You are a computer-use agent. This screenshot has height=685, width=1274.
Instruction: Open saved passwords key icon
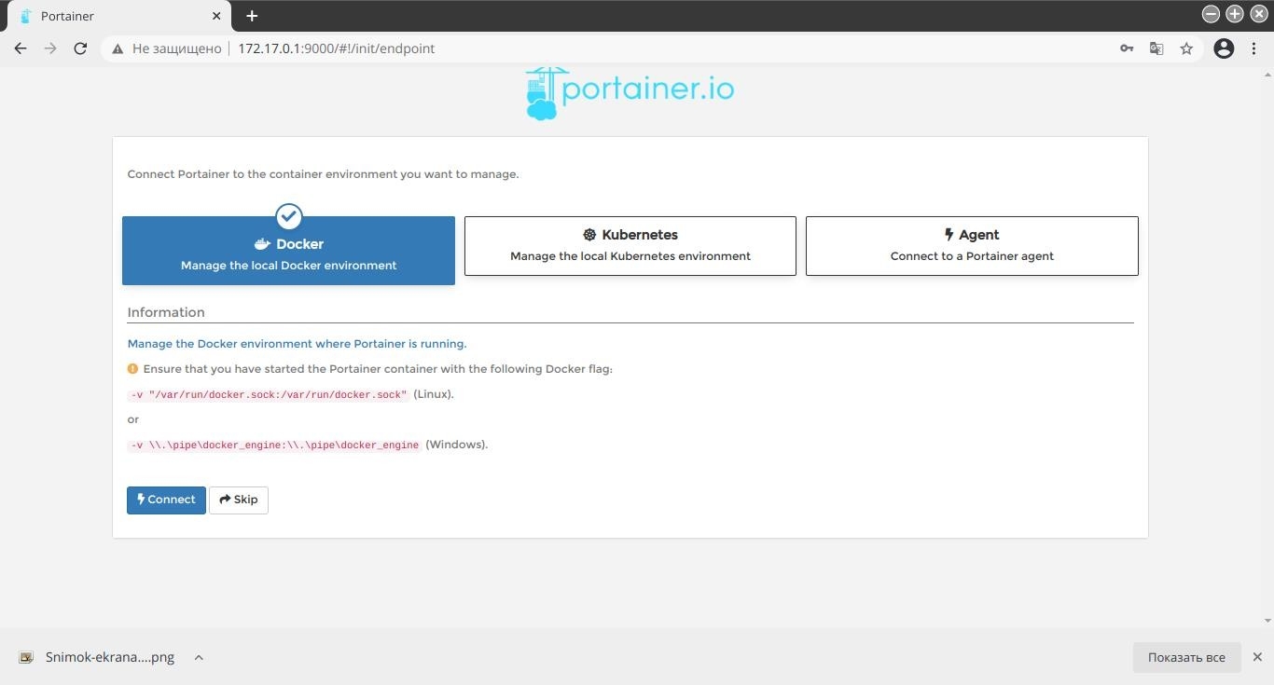pyautogui.click(x=1127, y=48)
